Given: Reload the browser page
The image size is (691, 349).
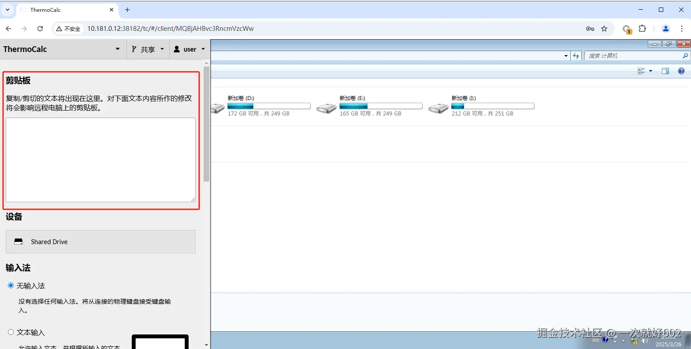Looking at the screenshot, I should [40, 29].
